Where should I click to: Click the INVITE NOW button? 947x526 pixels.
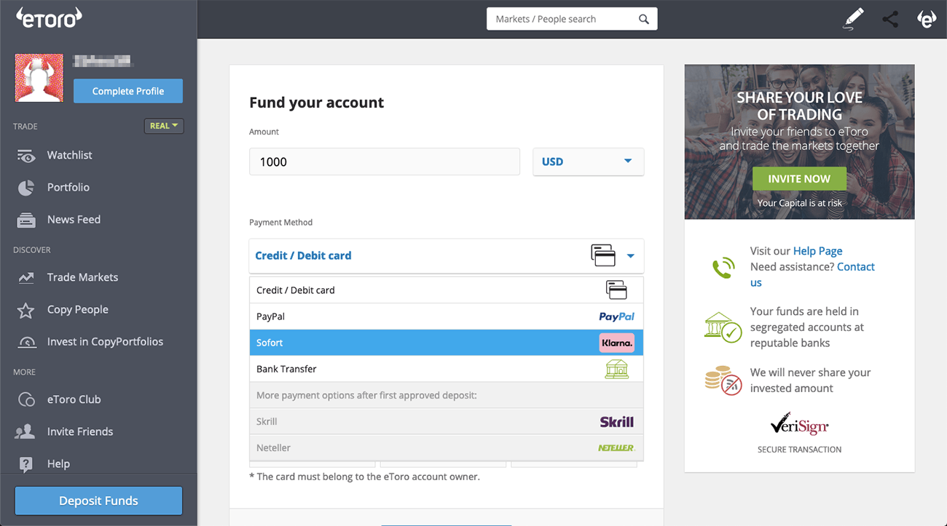[x=799, y=179]
